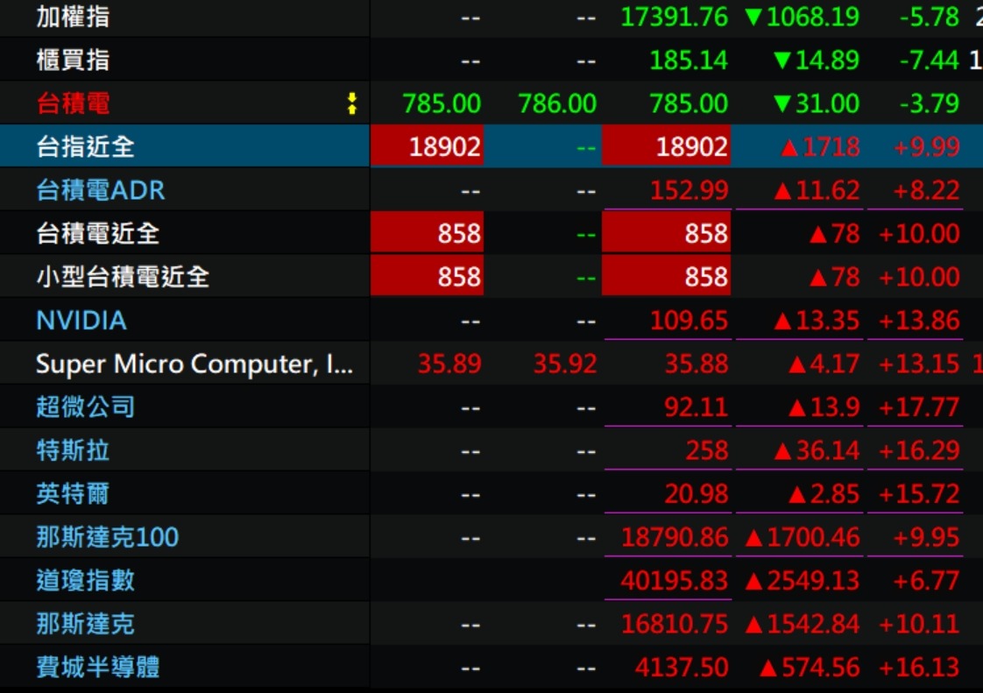This screenshot has height=693, width=983.
Task: Open the 那斯達克 index link
Action: point(85,624)
